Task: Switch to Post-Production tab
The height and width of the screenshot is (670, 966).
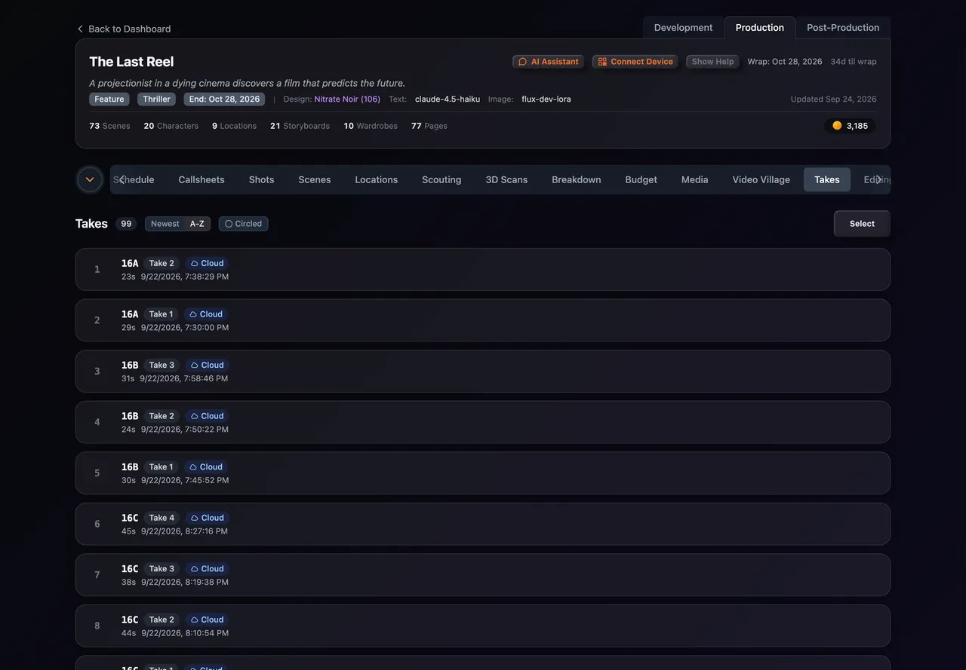Action: pos(843,28)
